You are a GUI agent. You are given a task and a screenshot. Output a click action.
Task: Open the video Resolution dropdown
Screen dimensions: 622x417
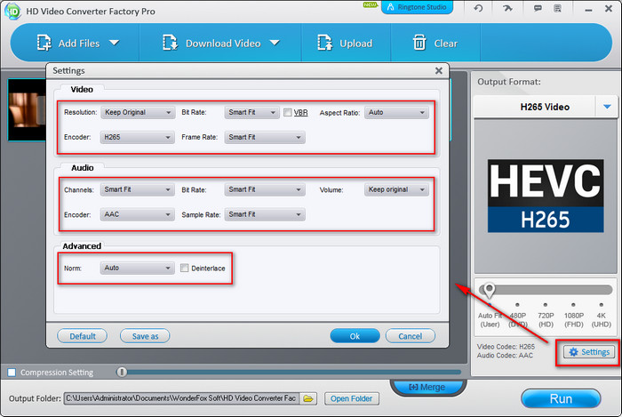coord(137,113)
